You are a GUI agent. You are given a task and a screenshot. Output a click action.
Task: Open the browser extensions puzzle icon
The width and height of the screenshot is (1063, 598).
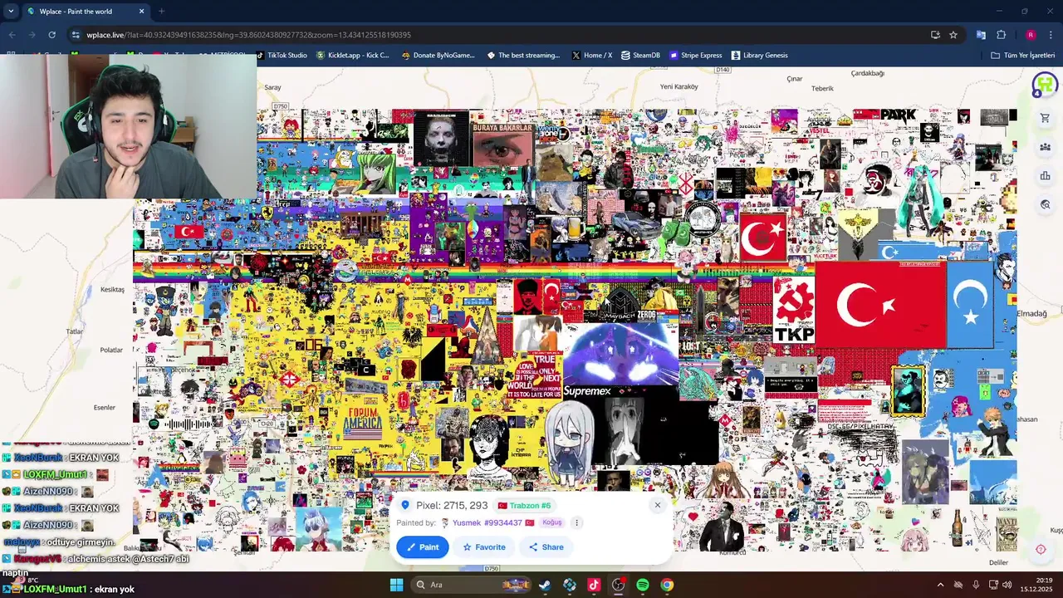point(1001,35)
